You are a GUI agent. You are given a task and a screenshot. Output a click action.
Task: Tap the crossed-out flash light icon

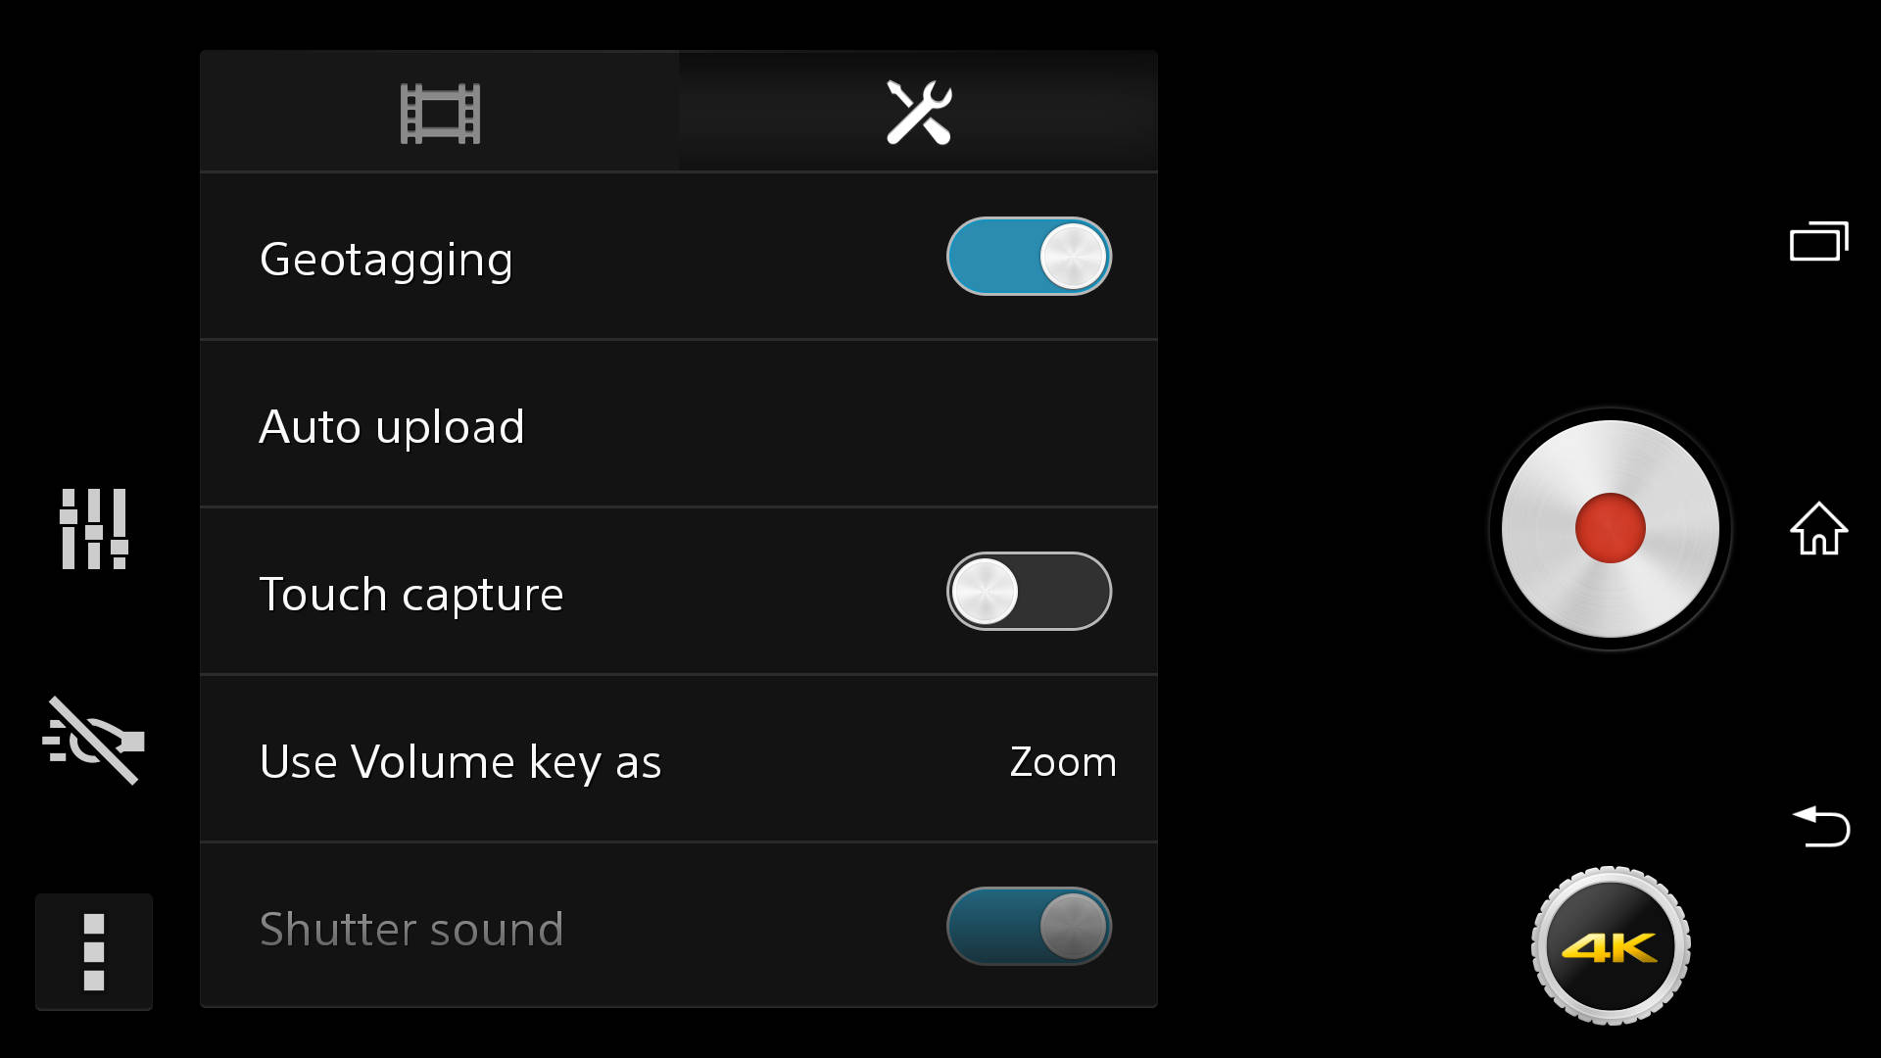pos(93,741)
